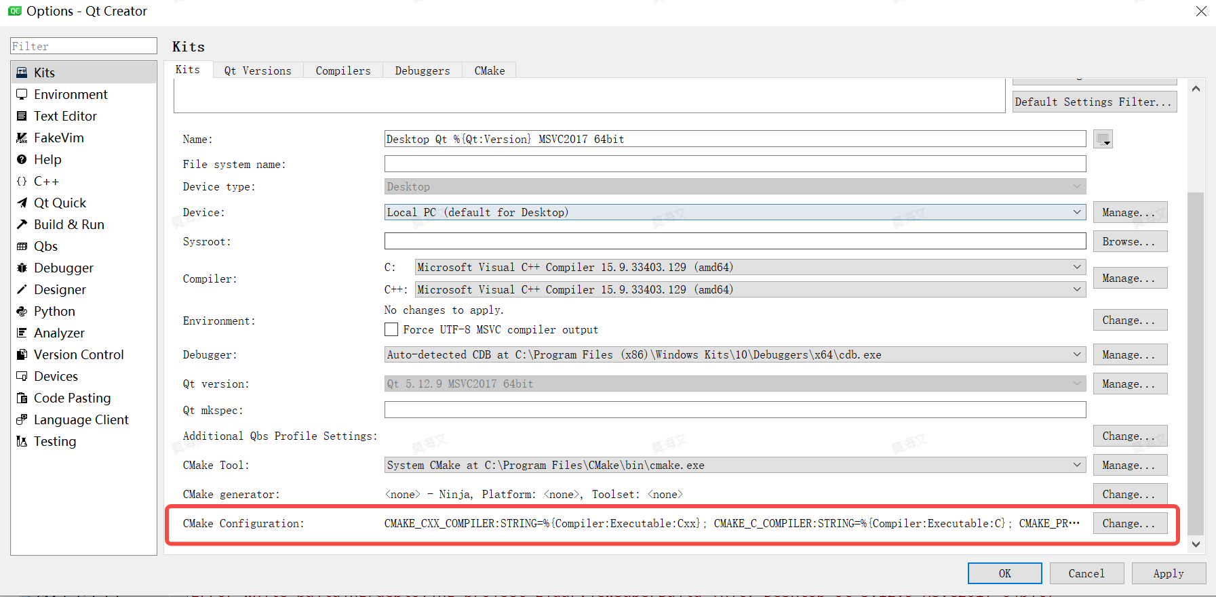Click the kit icon button beside Name
The height and width of the screenshot is (597, 1216).
tap(1103, 139)
